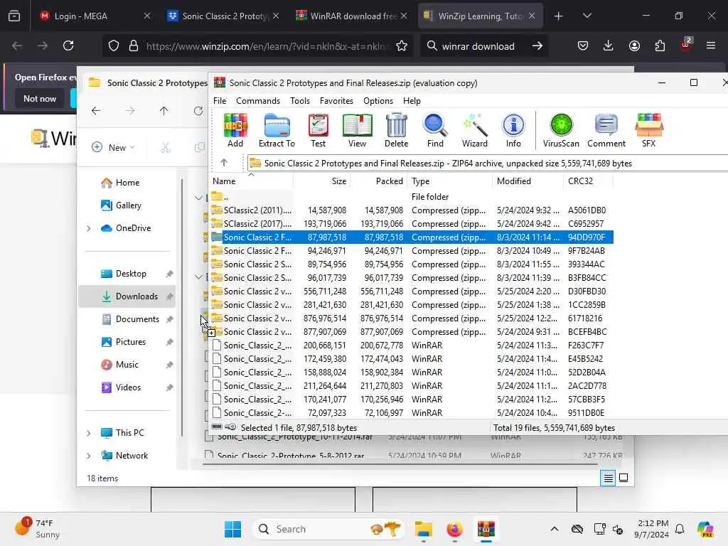The image size is (728, 546).
Task: Open the Commands menu
Action: tap(257, 101)
